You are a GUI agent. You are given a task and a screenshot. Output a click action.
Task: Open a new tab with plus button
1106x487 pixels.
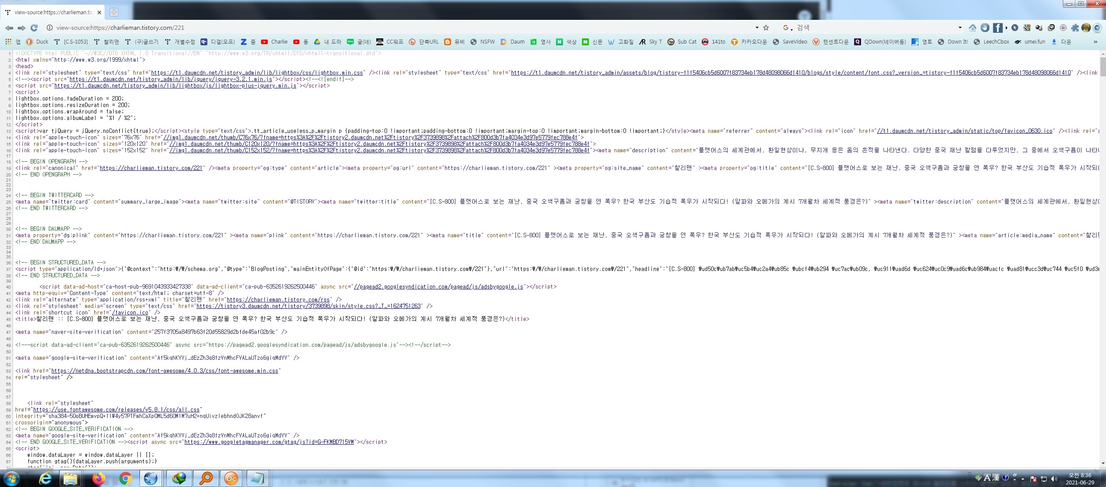click(x=114, y=12)
